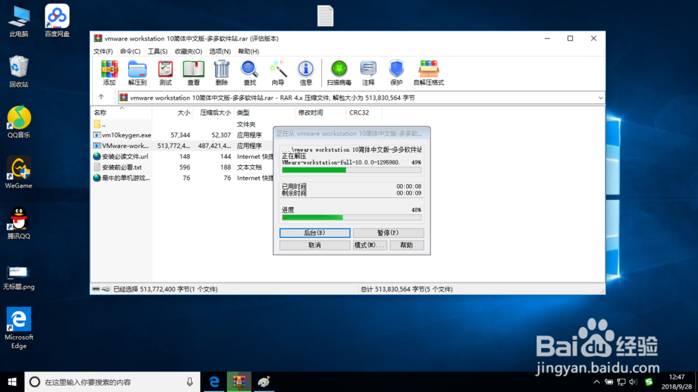Select 安装必读文件.url in list
Image resolution: width=698 pixels, height=392 pixels.
(x=121, y=156)
